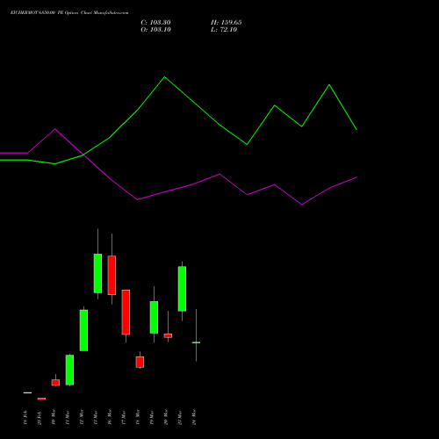Click the '24 Mar' date axis label
The image size is (439, 439).
tap(194, 417)
